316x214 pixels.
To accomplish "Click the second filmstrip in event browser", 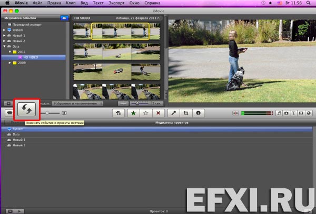I will point(117,52).
